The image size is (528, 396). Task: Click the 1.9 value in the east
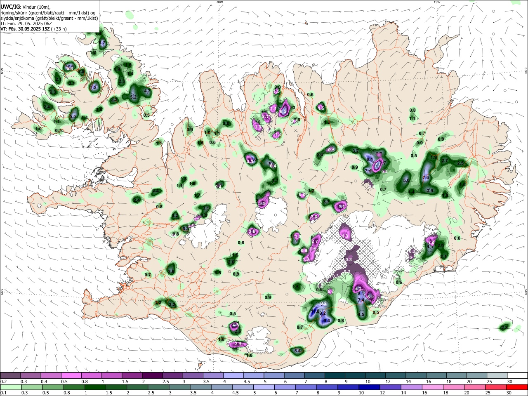coord(434,158)
